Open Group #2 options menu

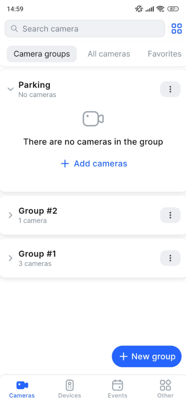170,215
